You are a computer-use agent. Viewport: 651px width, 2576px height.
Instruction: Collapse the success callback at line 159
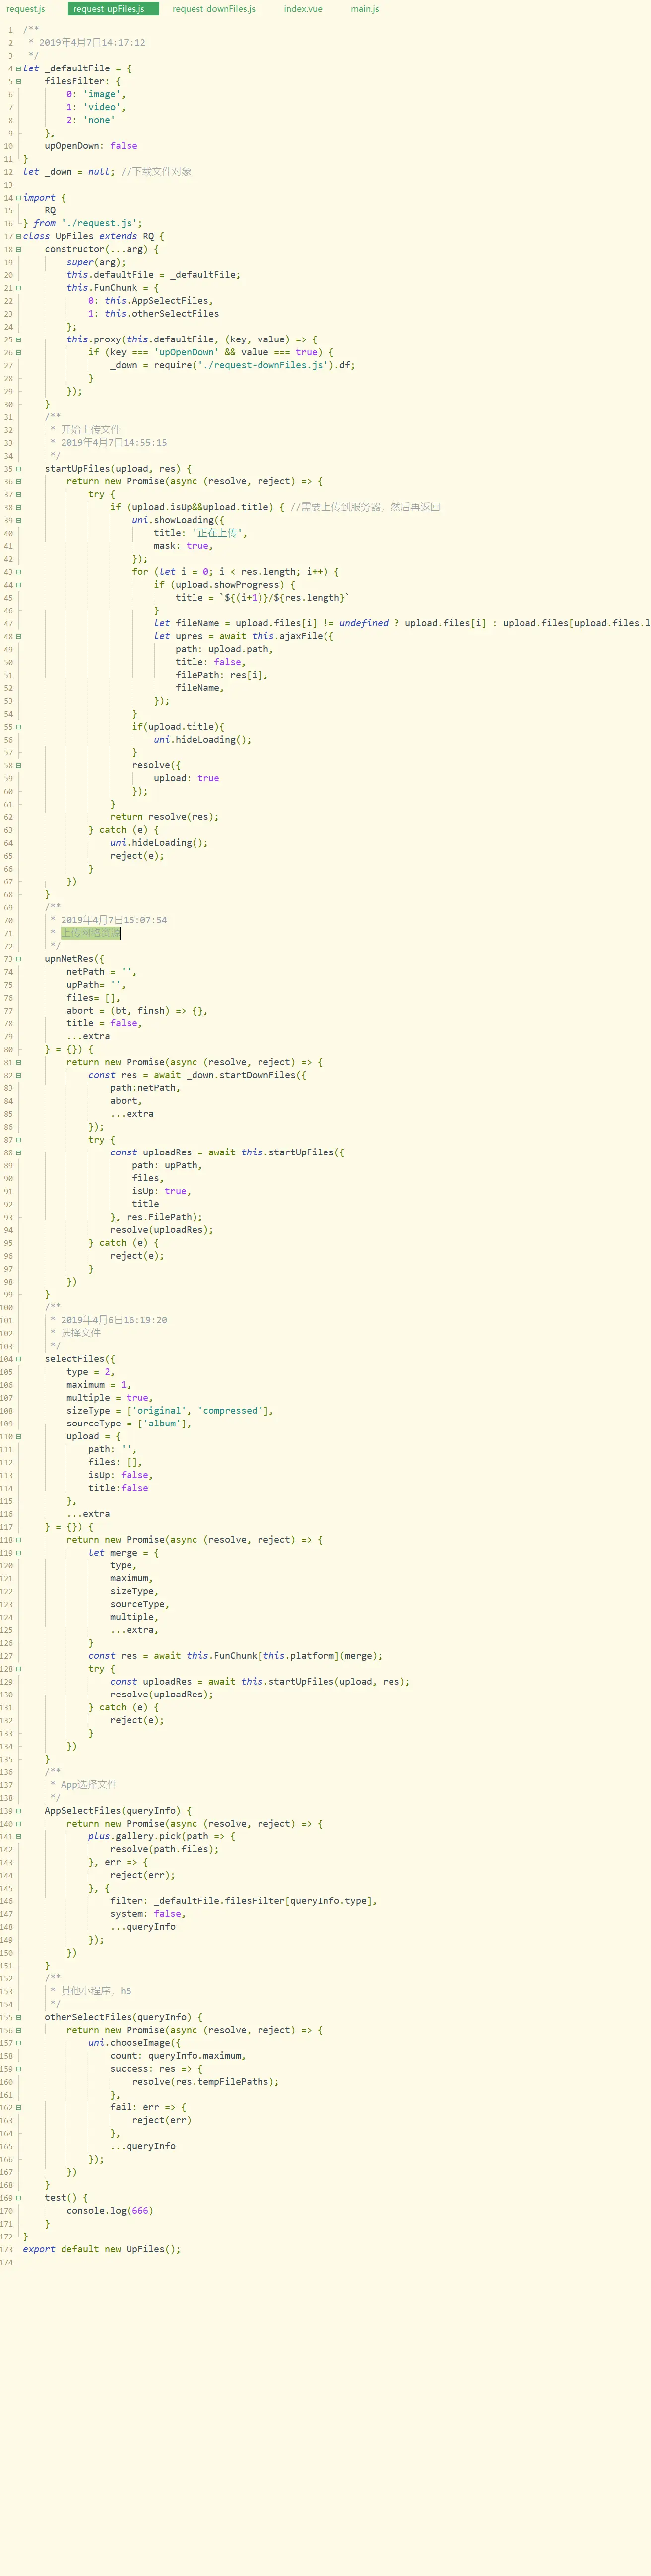pyautogui.click(x=18, y=2069)
